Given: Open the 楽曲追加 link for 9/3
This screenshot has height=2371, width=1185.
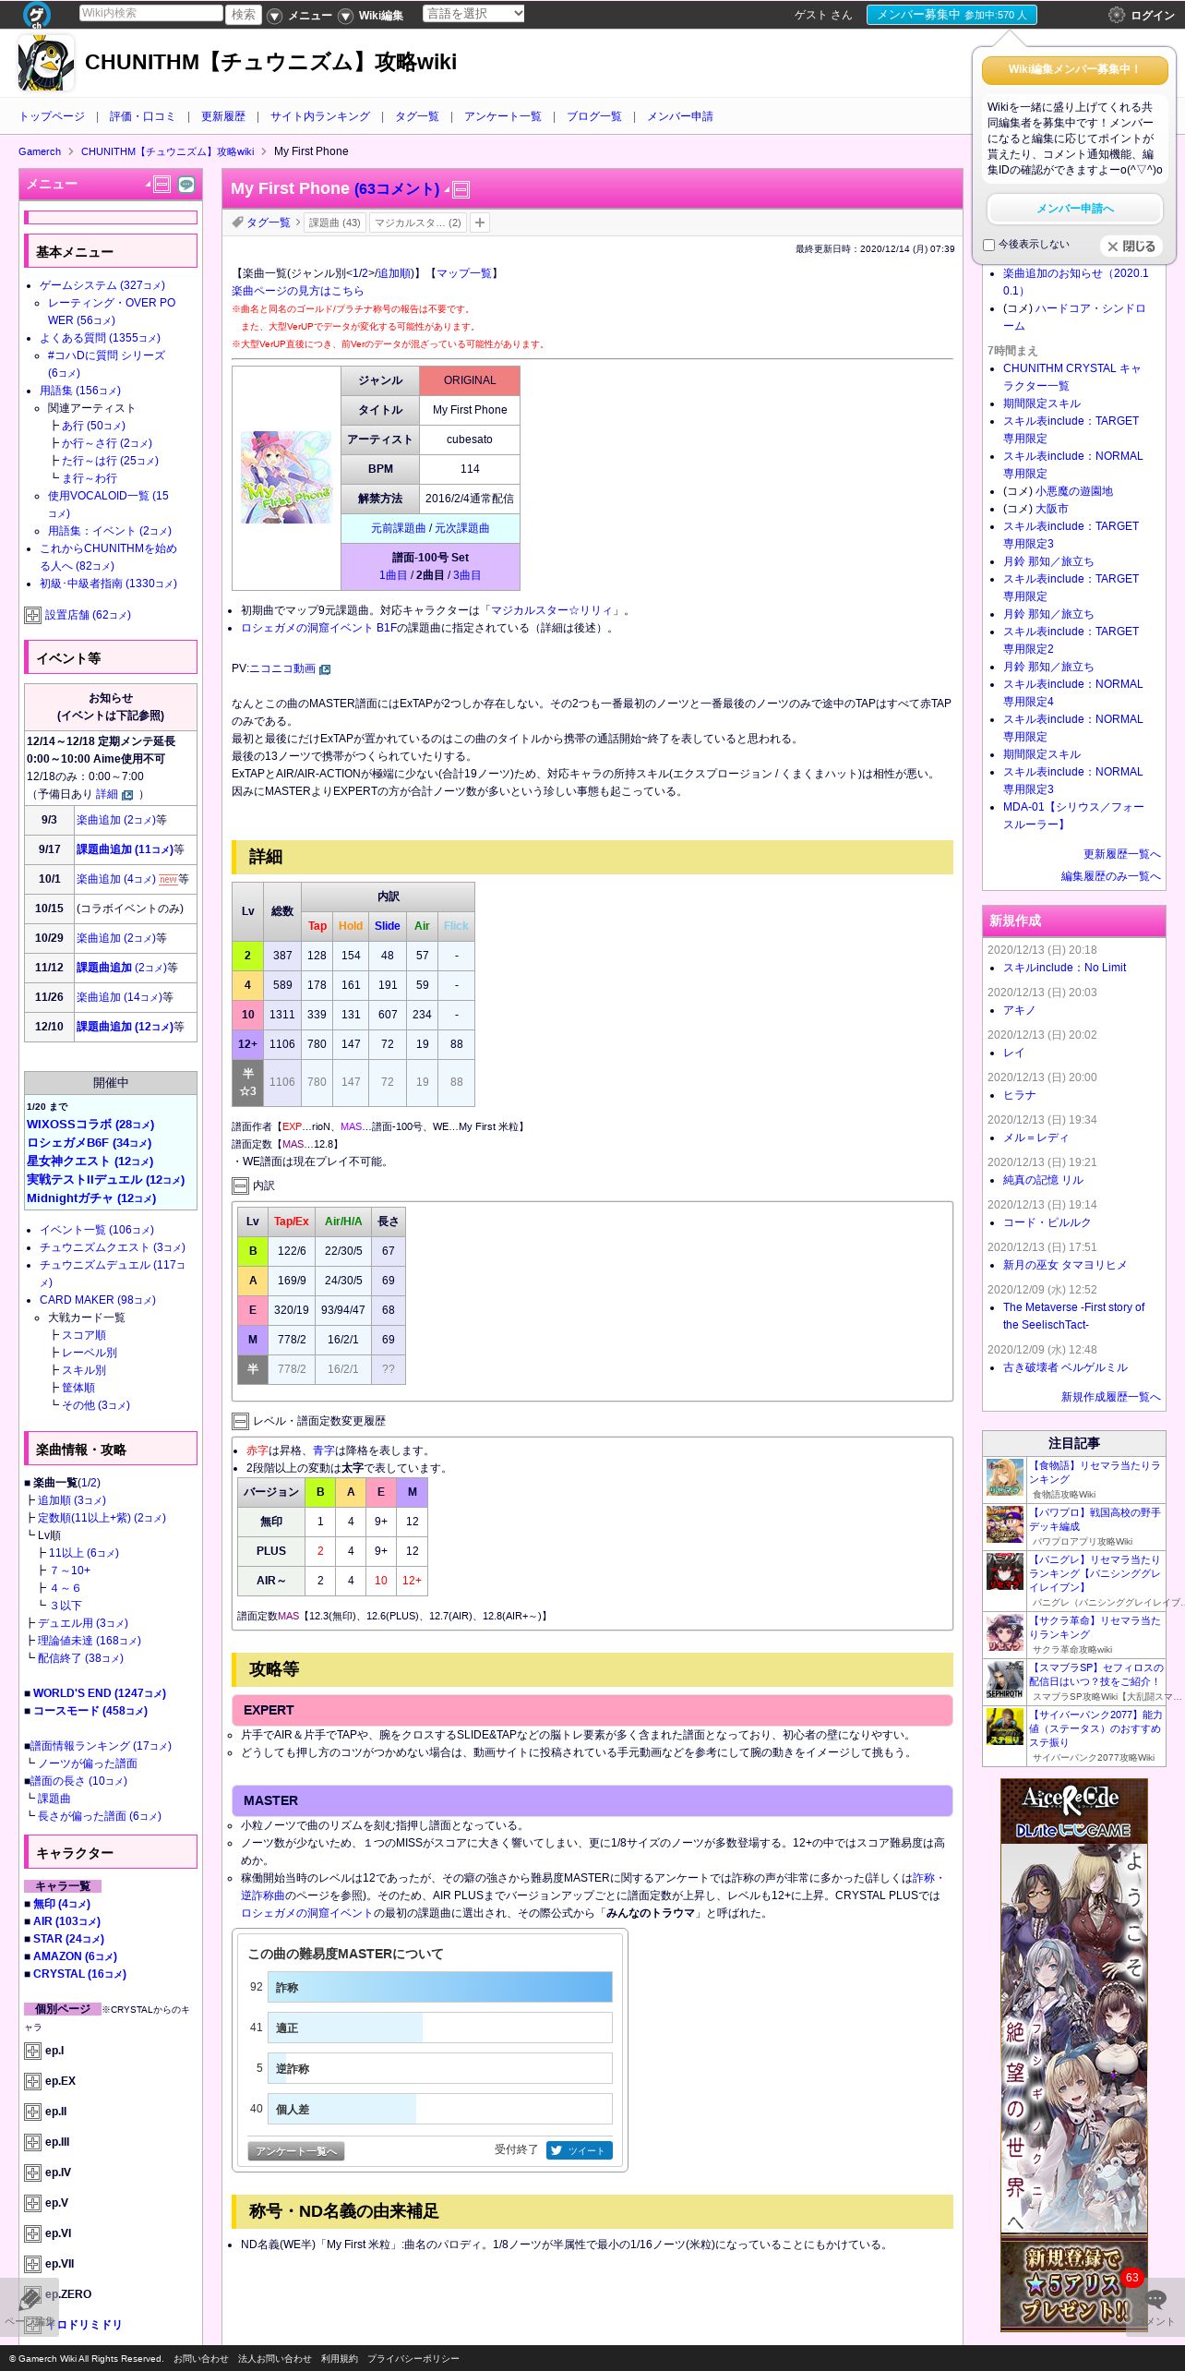Looking at the screenshot, I should pyautogui.click(x=116, y=820).
